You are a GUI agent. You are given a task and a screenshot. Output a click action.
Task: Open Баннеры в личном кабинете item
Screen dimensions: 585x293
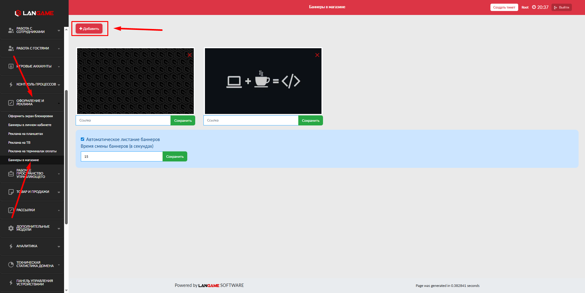(30, 125)
